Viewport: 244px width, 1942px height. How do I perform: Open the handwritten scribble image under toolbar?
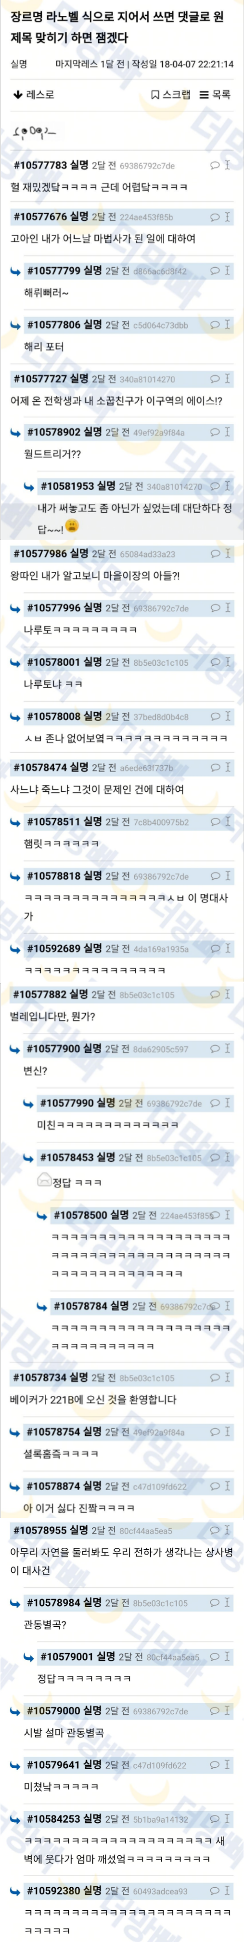tap(35, 133)
